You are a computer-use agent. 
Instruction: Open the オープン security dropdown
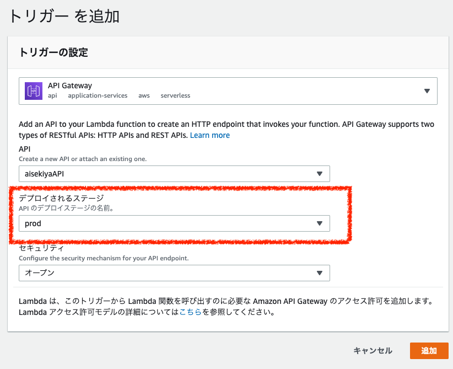pyautogui.click(x=174, y=273)
